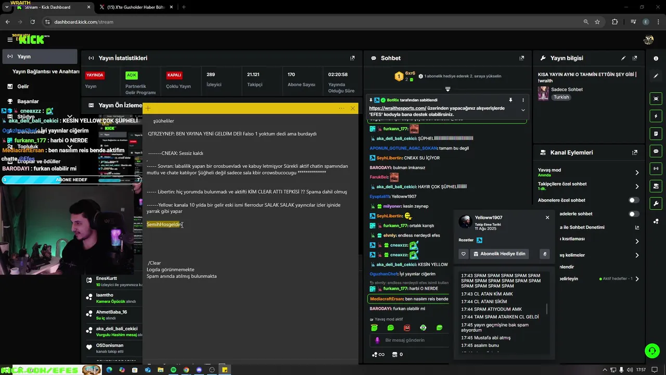This screenshot has height=375, width=666.
Task: Click the red emote above chat input
Action: coord(407,328)
